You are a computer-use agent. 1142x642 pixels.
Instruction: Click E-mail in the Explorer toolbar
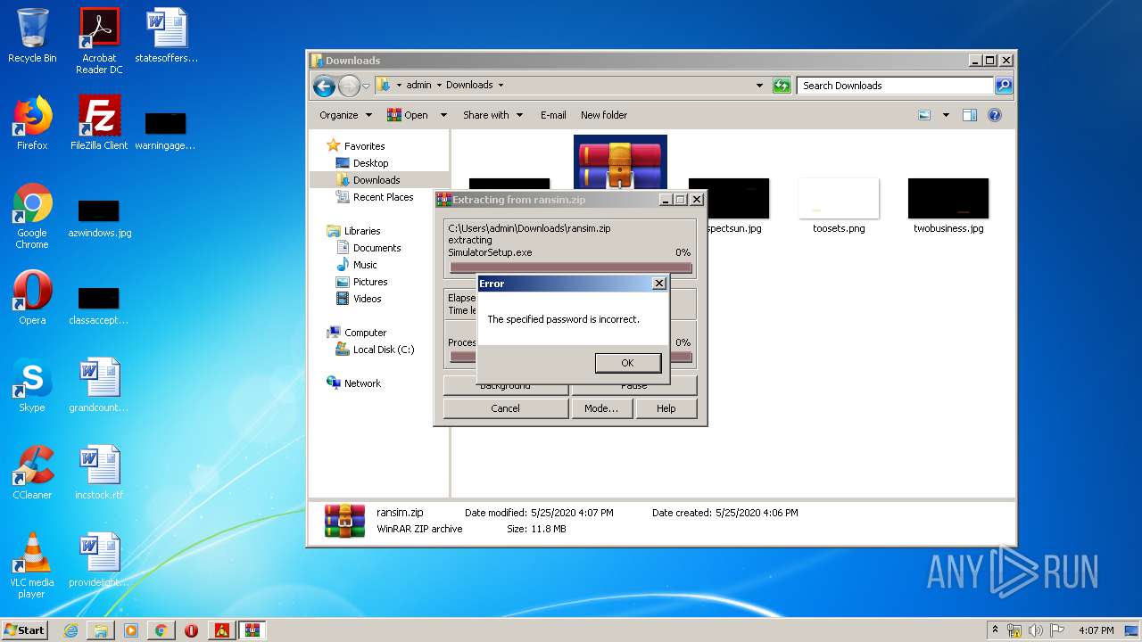pos(553,115)
